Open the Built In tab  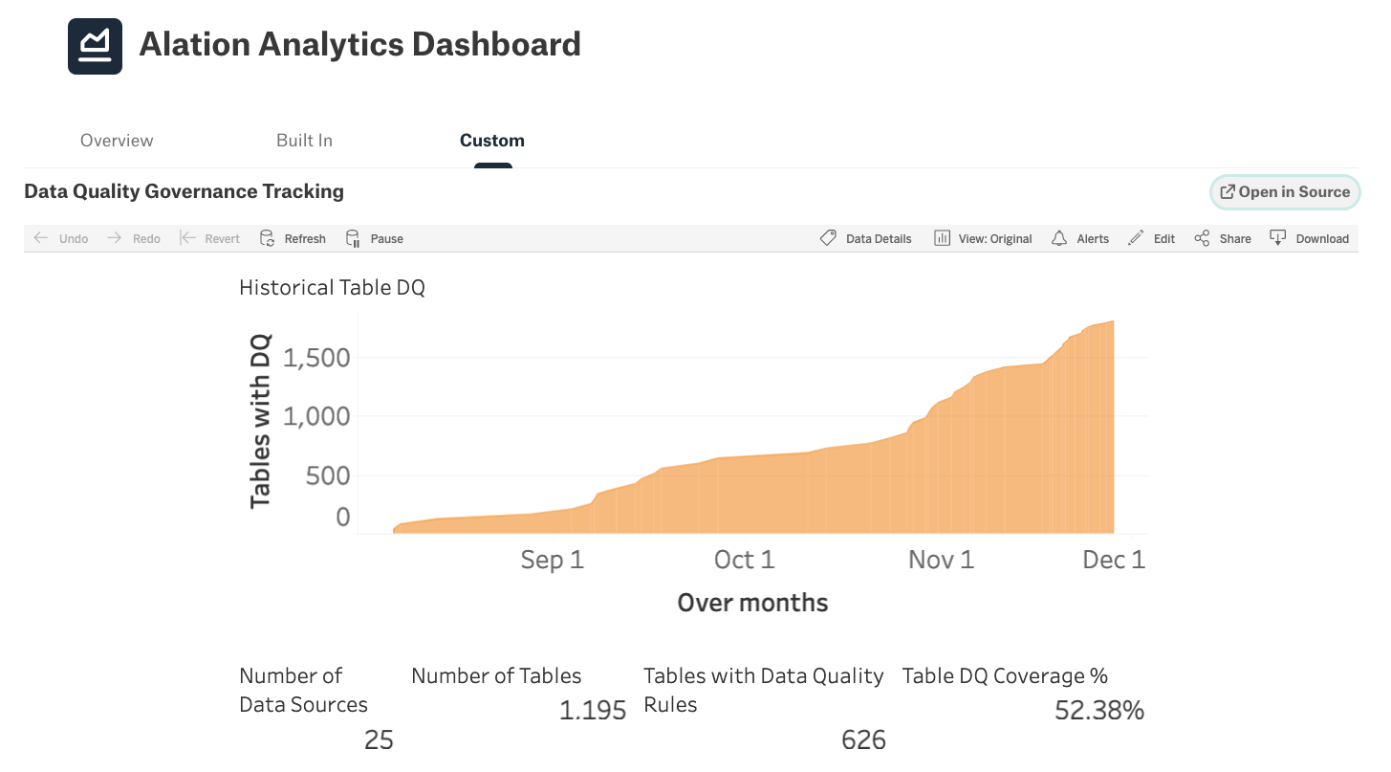coord(304,141)
